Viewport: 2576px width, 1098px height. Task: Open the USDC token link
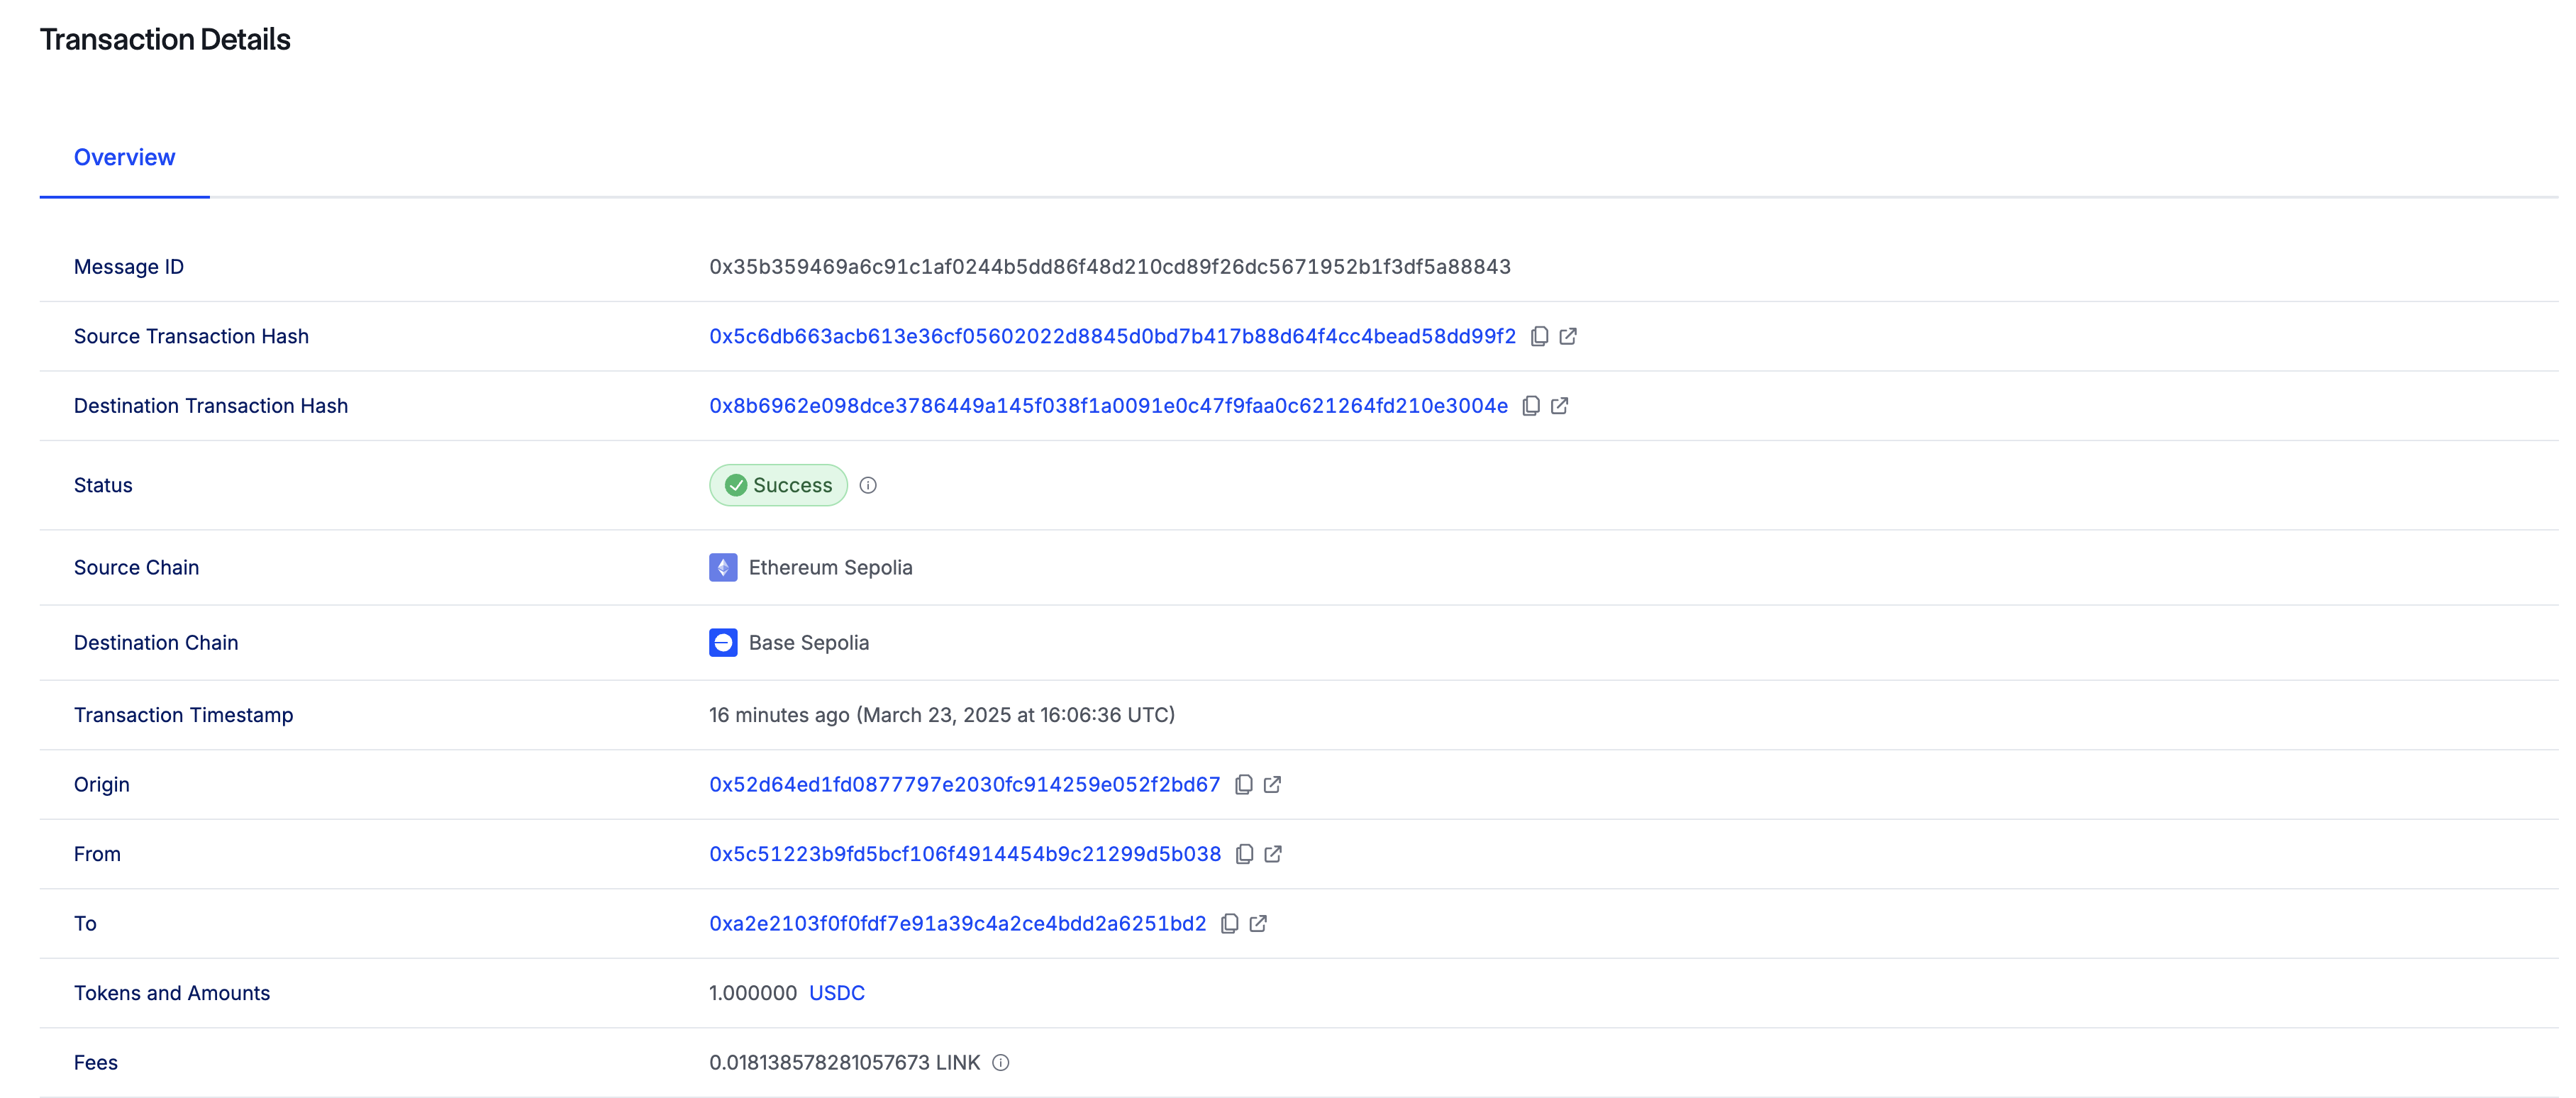pos(836,993)
